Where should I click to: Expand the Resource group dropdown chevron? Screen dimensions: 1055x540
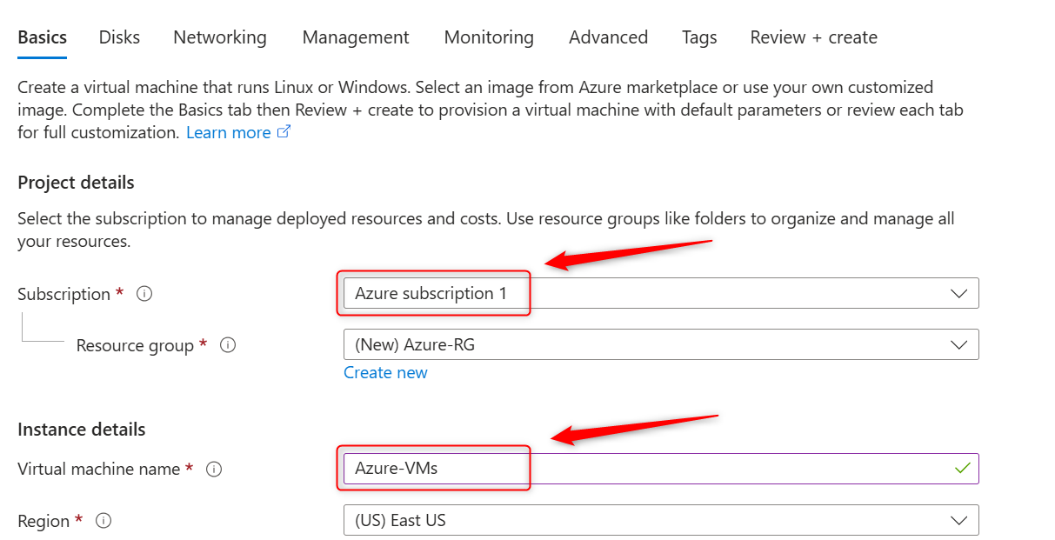click(959, 345)
